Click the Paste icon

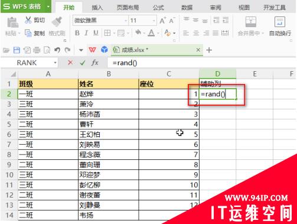(12, 22)
